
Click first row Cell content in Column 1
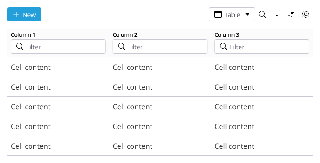coord(31,67)
